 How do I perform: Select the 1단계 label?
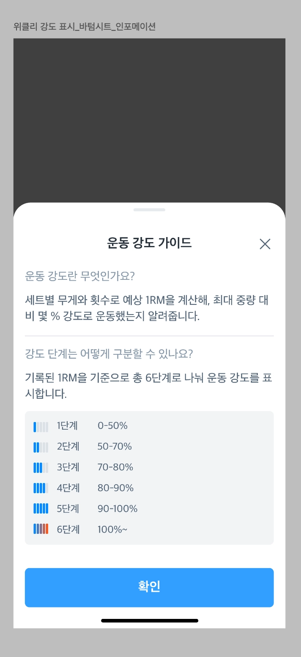(x=68, y=426)
